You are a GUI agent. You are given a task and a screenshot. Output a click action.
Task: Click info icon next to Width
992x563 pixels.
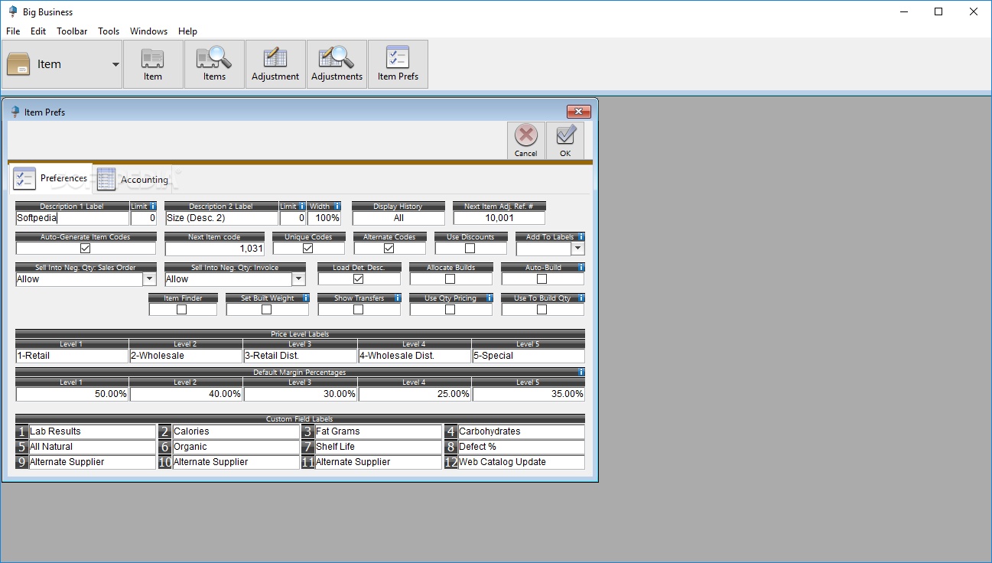point(337,207)
